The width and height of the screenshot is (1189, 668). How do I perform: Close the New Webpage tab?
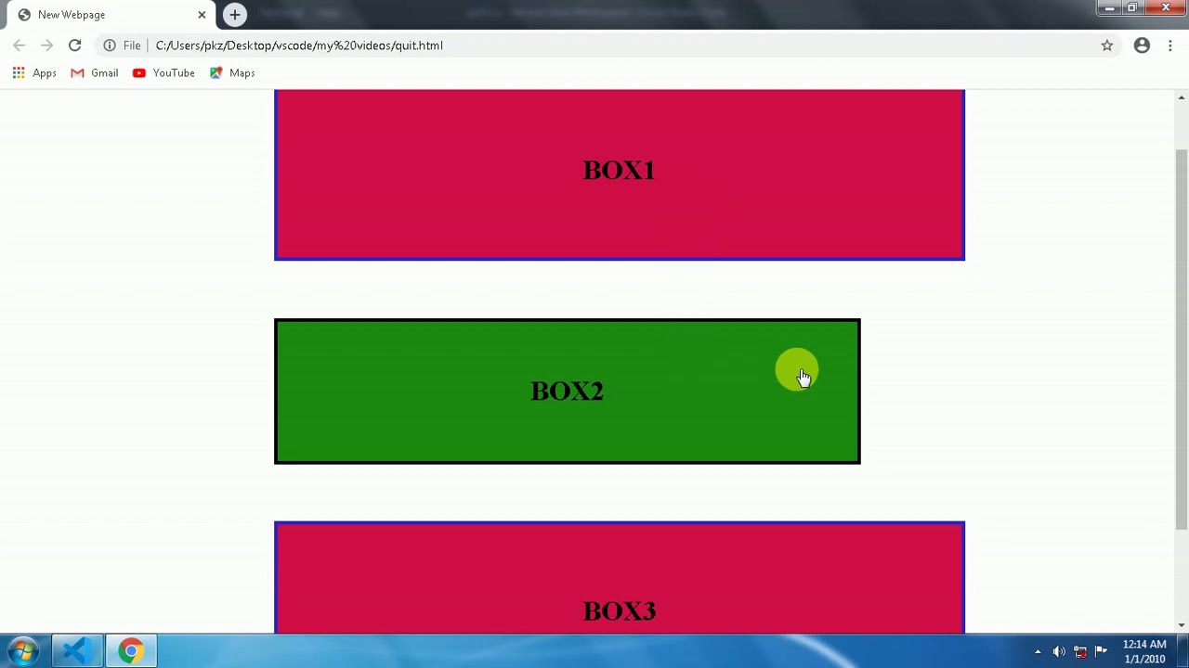coord(202,15)
